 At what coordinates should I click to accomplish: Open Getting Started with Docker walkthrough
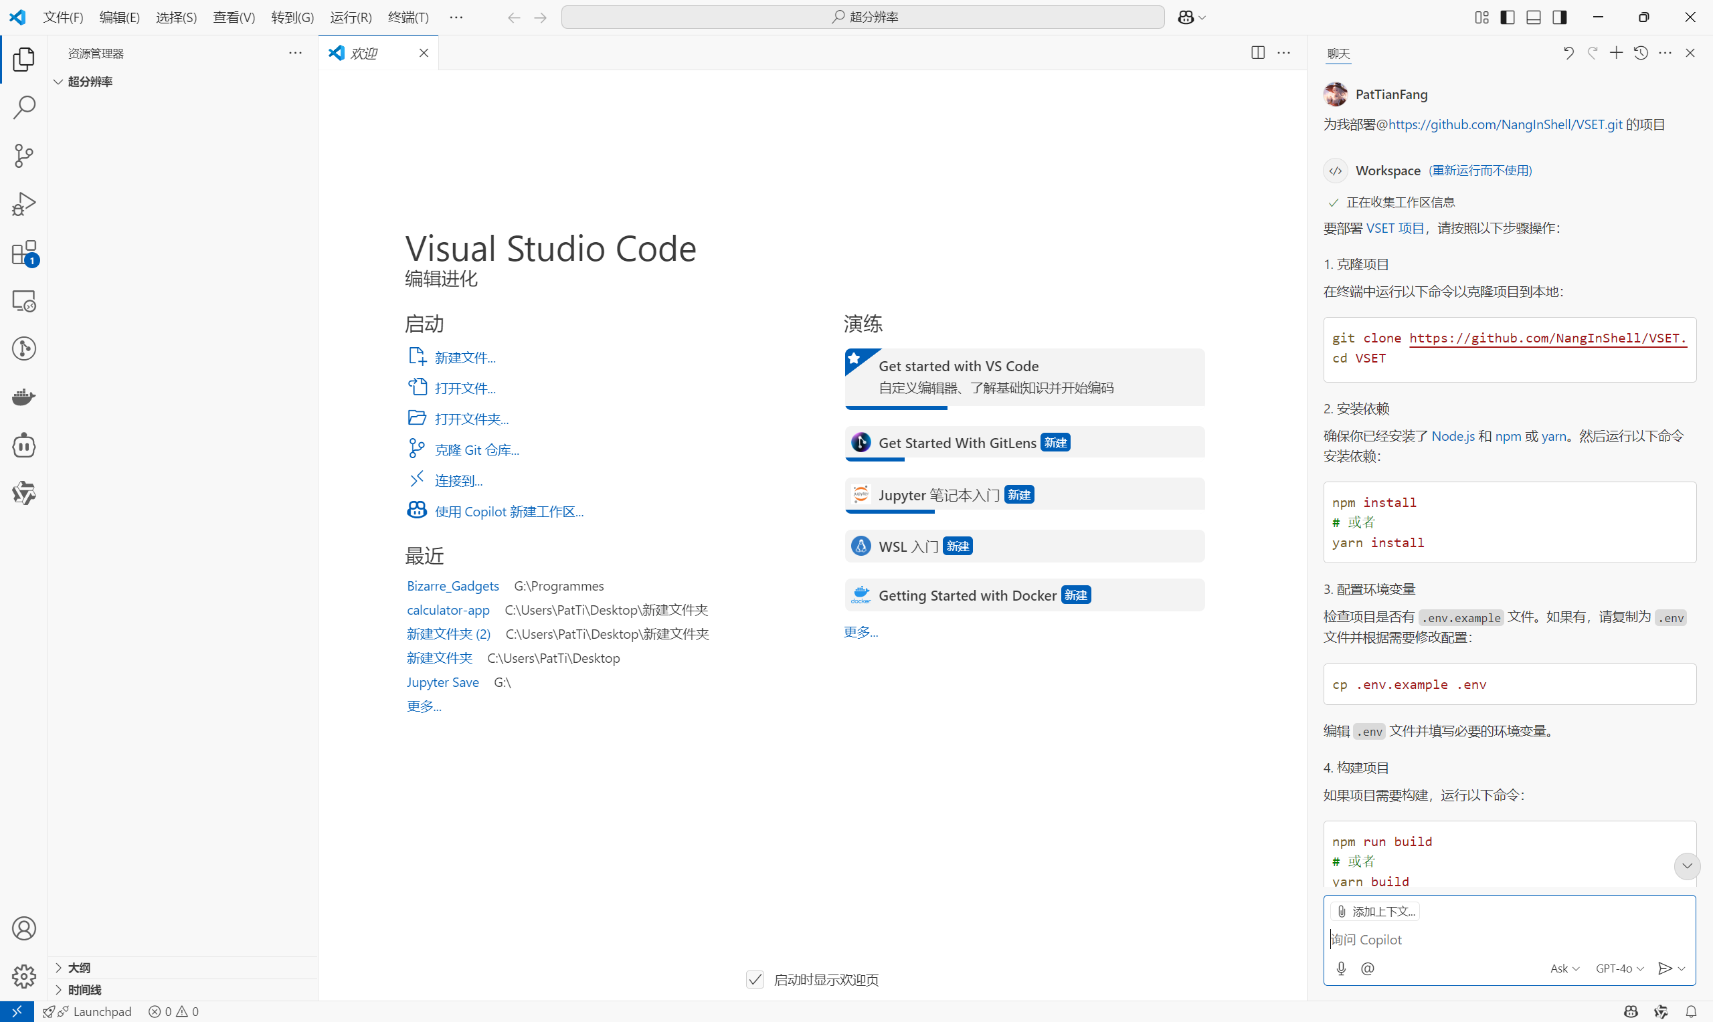pyautogui.click(x=1025, y=595)
